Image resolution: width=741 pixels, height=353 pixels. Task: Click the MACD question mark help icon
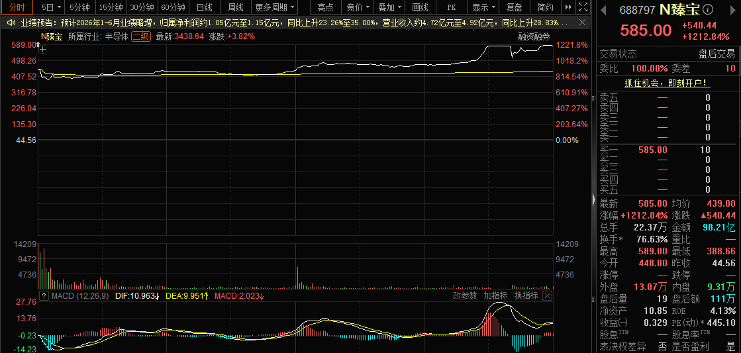[44, 296]
